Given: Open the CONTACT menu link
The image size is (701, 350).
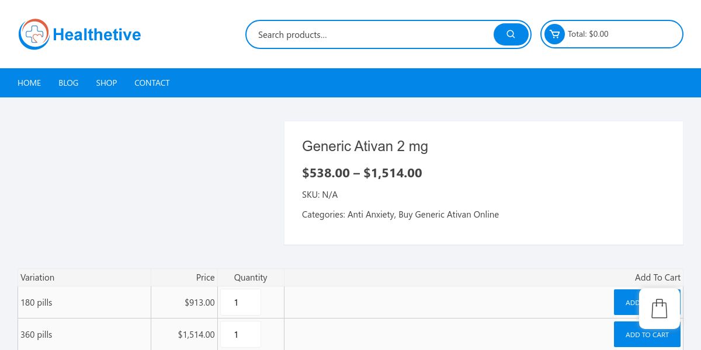Looking at the screenshot, I should click(x=152, y=83).
